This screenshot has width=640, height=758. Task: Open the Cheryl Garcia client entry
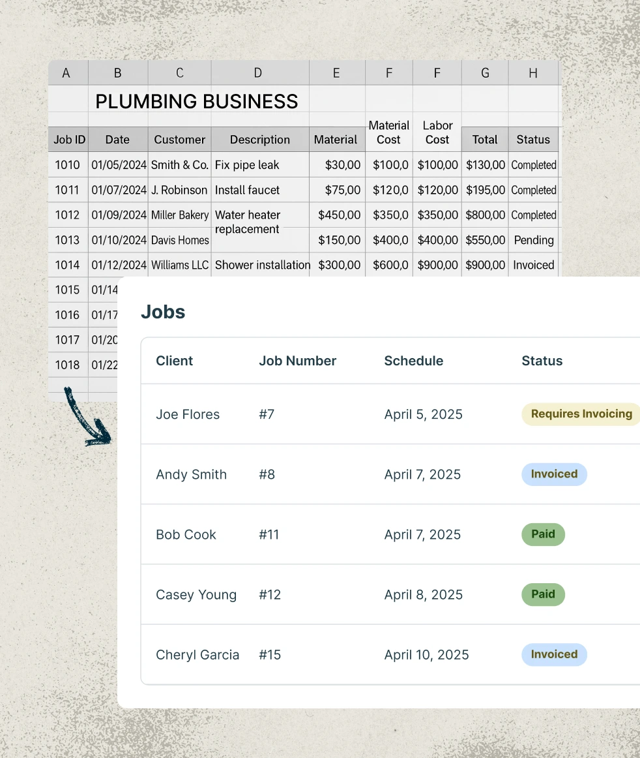[x=197, y=655]
